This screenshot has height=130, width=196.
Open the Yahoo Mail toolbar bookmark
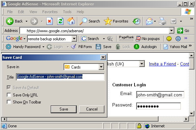pos(175,47)
